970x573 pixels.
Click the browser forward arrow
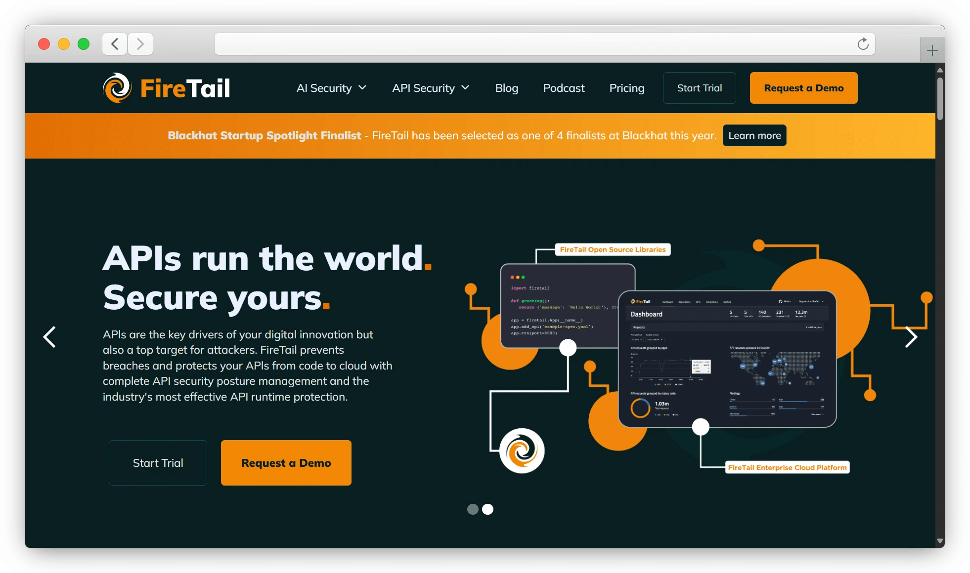click(140, 44)
